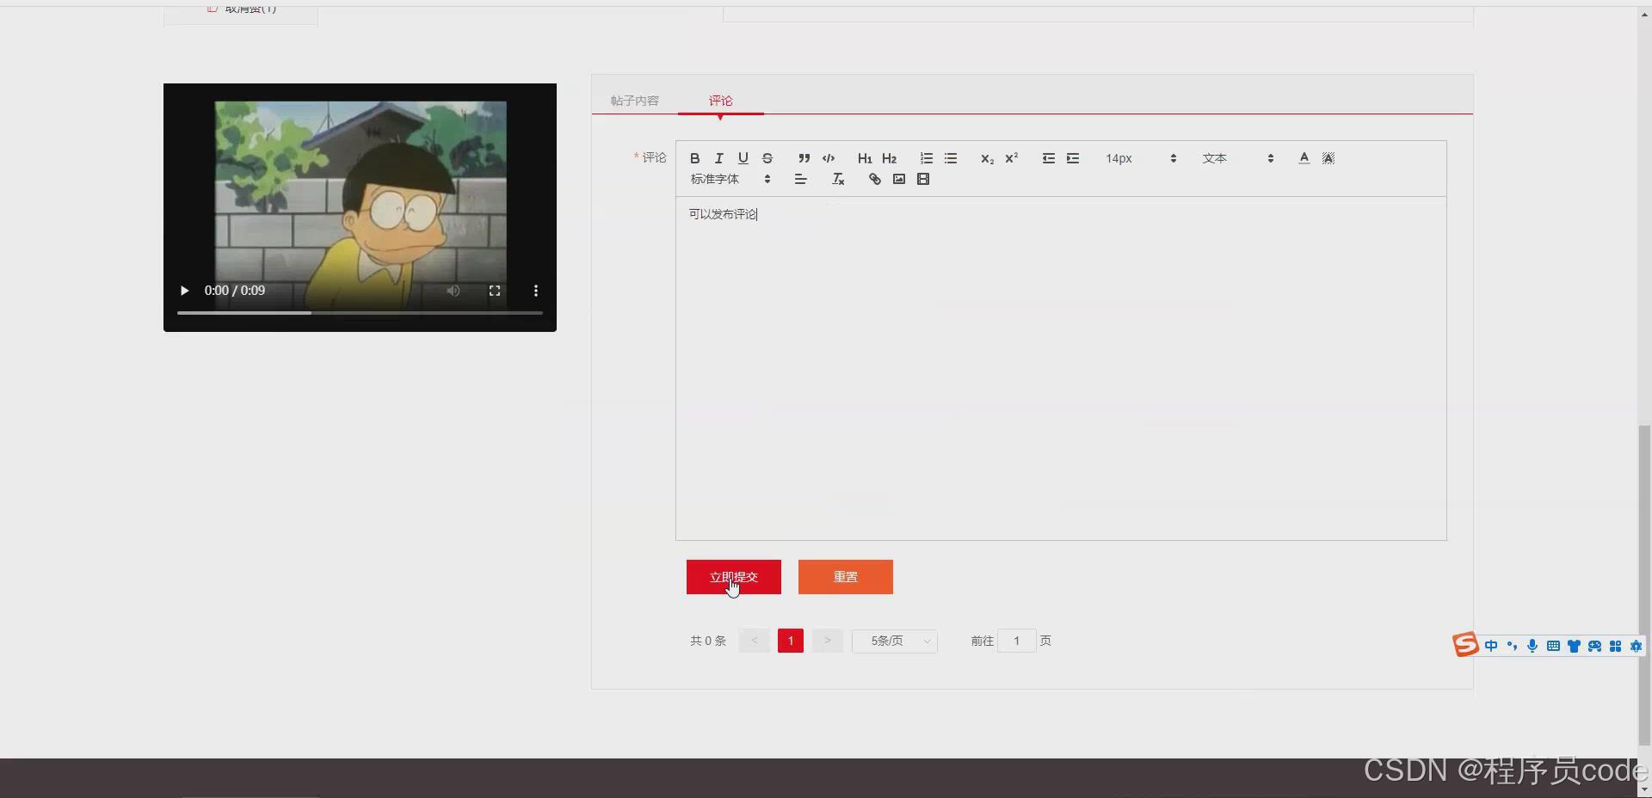Apply subscript formatting
Screen dimensions: 1652x798
click(x=987, y=158)
